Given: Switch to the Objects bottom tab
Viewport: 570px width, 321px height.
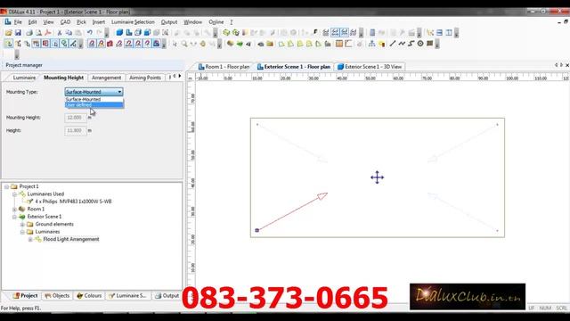Looking at the screenshot, I should tap(57, 295).
